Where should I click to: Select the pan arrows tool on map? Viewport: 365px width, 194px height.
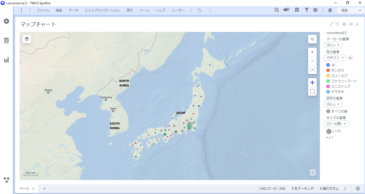[312, 83]
